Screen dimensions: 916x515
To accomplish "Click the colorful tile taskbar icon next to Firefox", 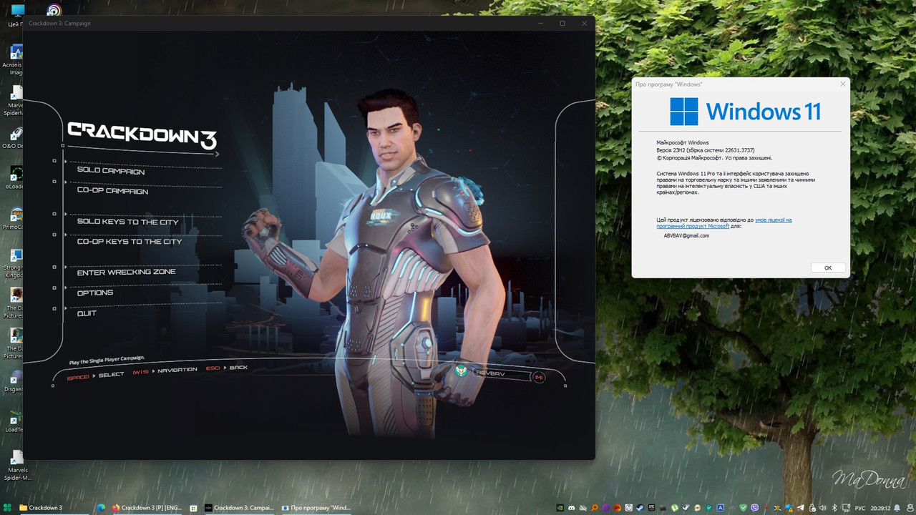I will (x=193, y=508).
